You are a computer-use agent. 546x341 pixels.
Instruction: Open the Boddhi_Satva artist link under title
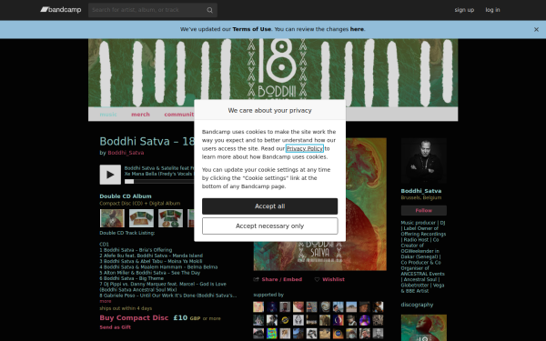click(126, 153)
